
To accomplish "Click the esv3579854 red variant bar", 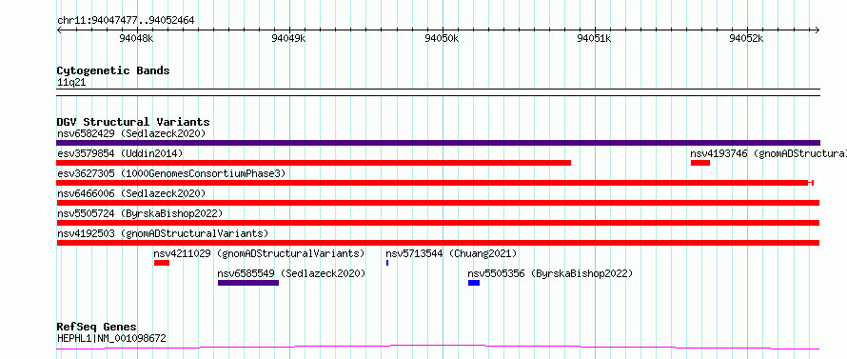I will pyautogui.click(x=314, y=163).
